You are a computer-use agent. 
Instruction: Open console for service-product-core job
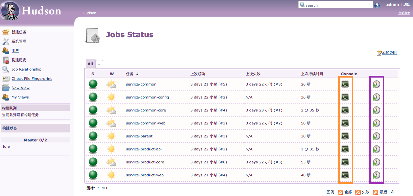345,162
